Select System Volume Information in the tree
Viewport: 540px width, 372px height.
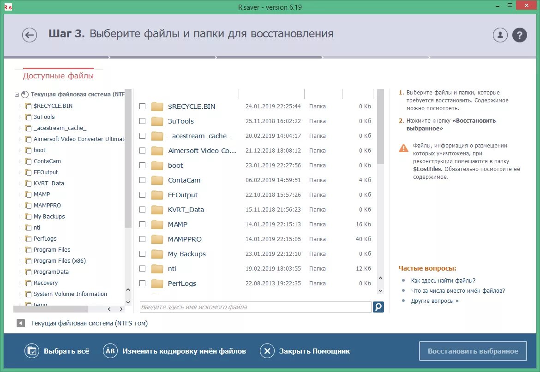(70, 294)
